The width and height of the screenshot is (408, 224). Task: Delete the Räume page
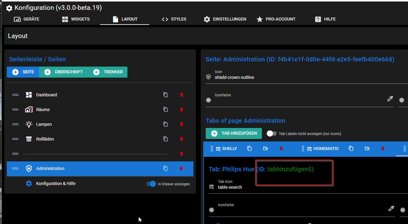point(181,110)
